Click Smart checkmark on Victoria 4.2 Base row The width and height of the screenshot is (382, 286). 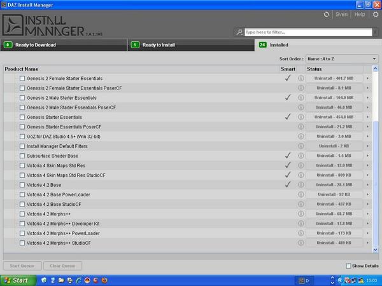tap(288, 184)
